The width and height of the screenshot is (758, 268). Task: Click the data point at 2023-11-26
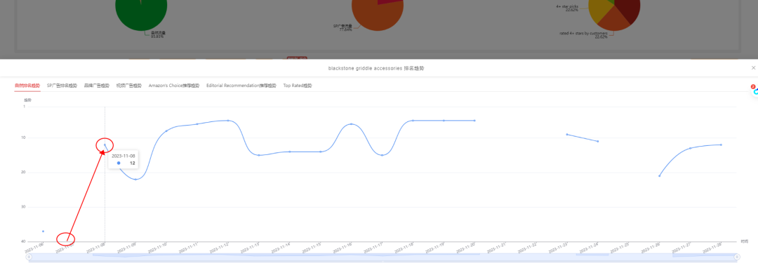click(x=659, y=176)
